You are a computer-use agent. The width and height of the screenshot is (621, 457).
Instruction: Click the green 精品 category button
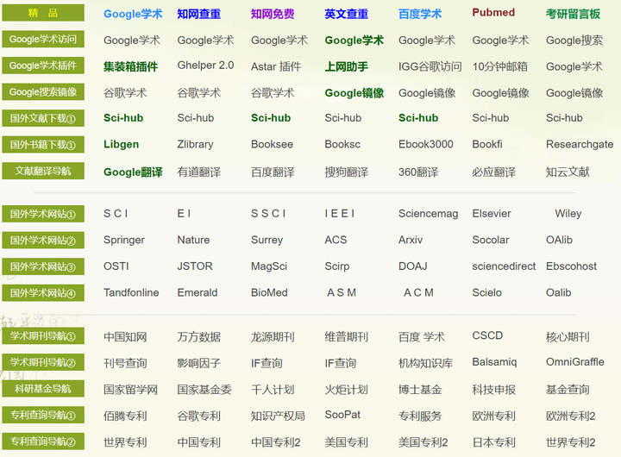[x=43, y=13]
